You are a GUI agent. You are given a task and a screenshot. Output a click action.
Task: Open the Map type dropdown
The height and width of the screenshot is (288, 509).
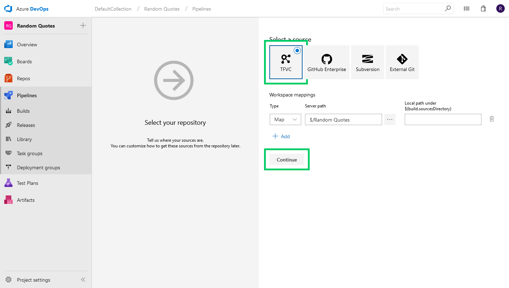coord(285,119)
